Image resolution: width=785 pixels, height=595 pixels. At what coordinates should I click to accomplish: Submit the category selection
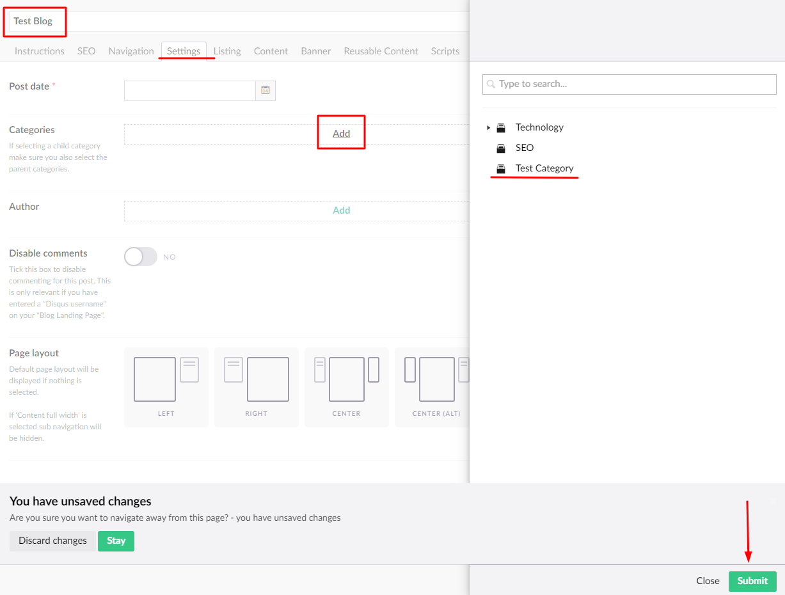[x=752, y=581]
